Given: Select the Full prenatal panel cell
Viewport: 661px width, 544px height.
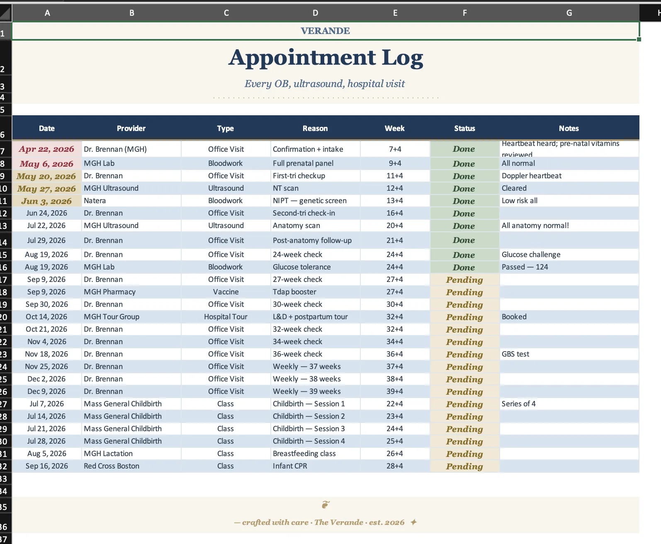Looking at the screenshot, I should click(316, 163).
